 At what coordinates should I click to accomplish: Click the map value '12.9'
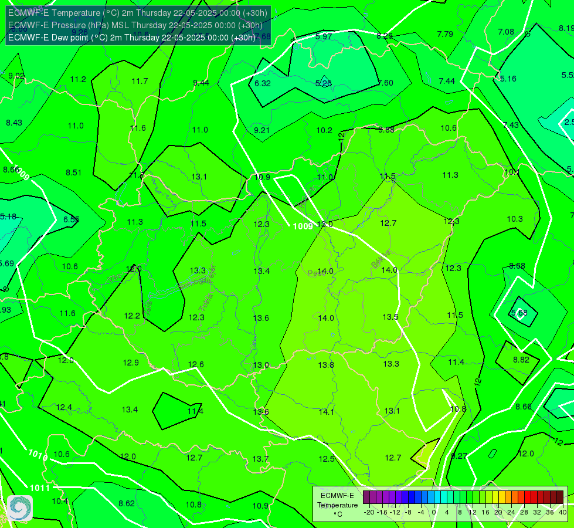point(131,363)
